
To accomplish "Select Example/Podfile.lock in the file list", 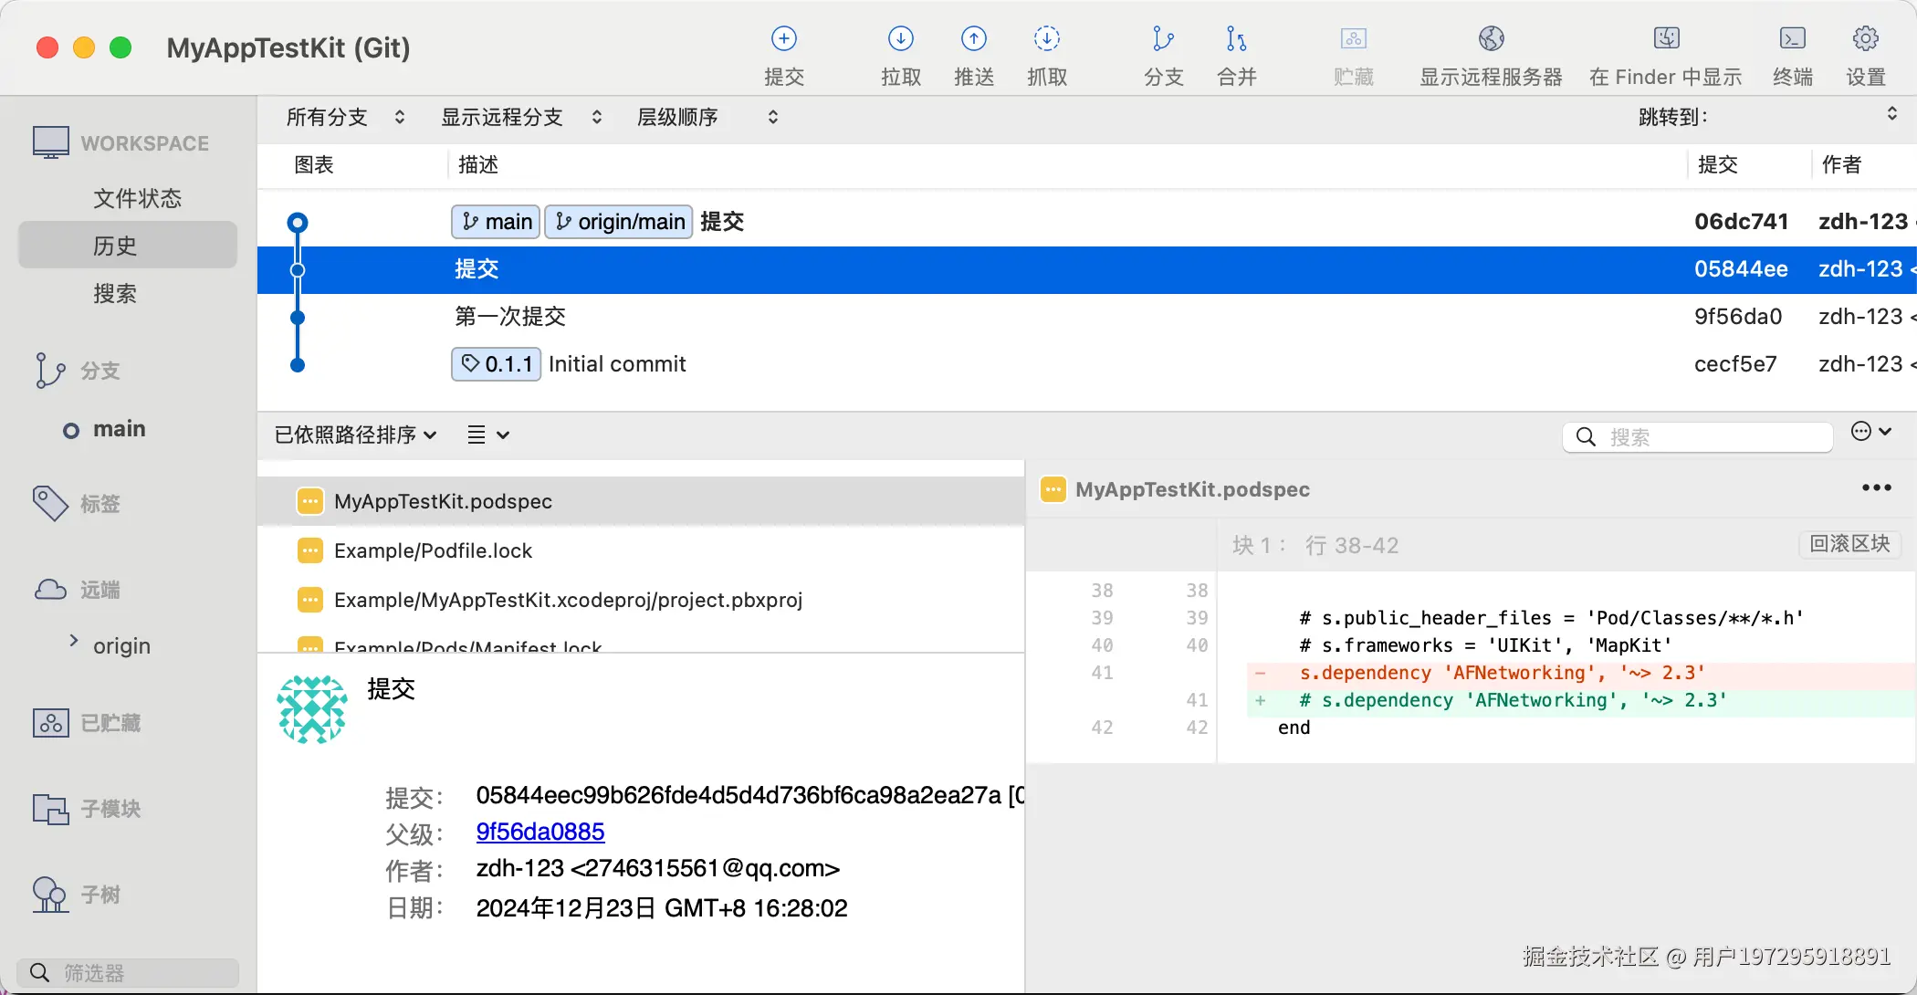I will pos(433,550).
